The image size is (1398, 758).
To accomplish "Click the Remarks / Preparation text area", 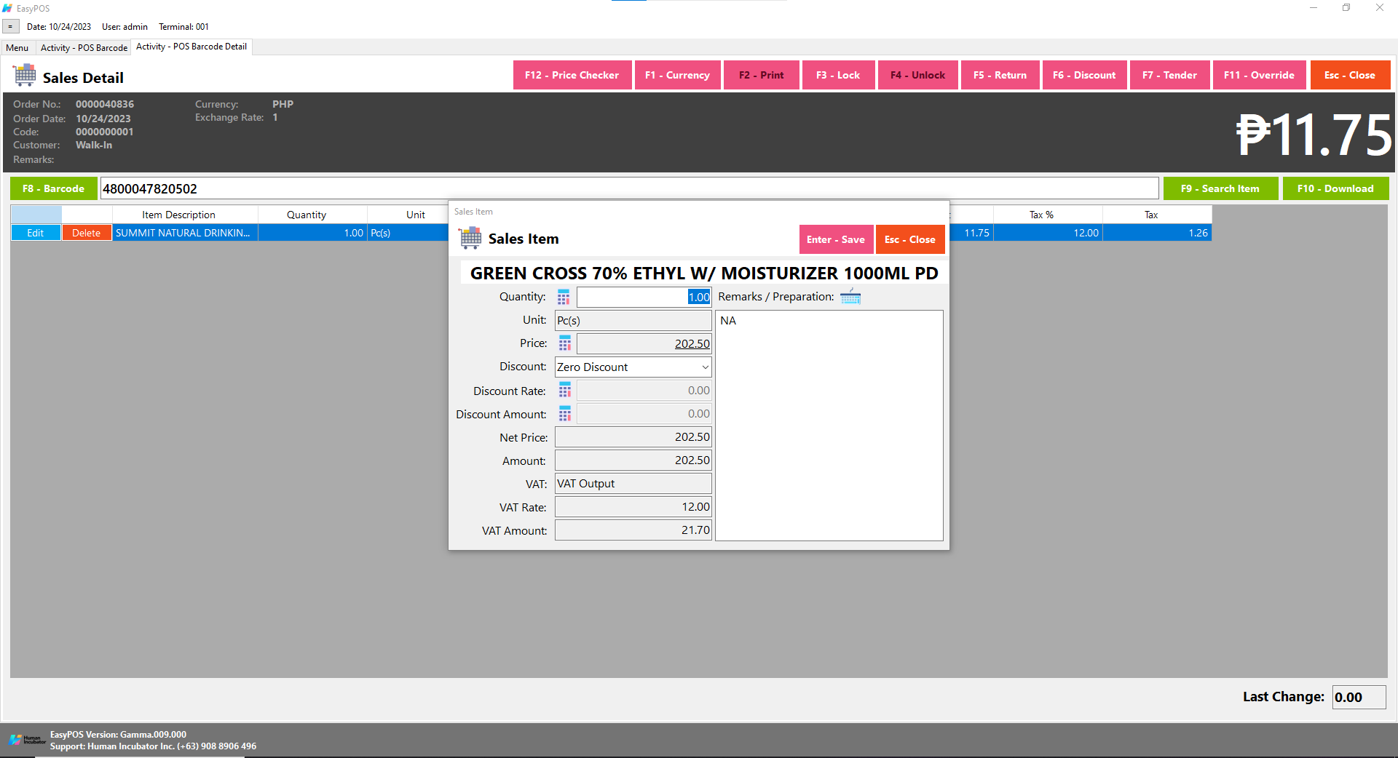I will [829, 426].
